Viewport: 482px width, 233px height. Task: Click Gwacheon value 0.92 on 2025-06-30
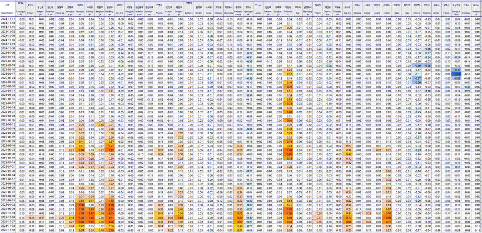(289, 154)
